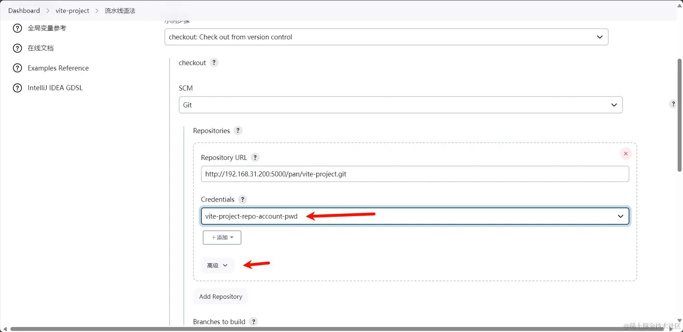
Task: Click the vertical page scrollbar thumb
Action: [679, 115]
